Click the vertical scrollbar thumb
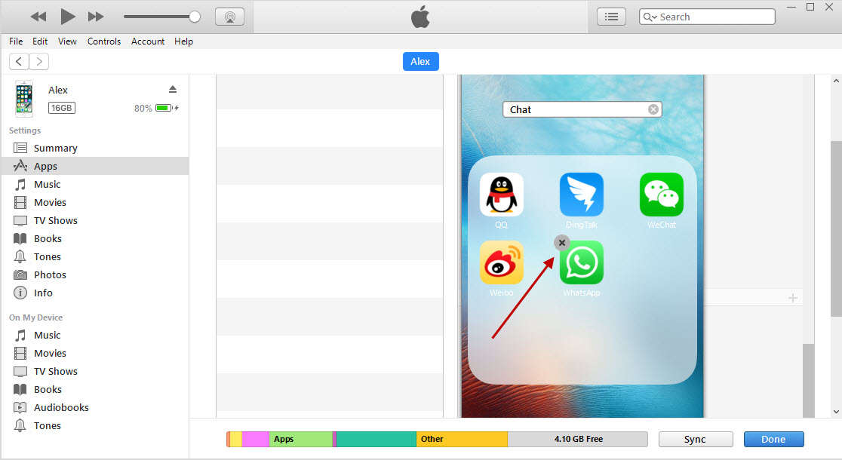842x460 pixels. pos(836,228)
